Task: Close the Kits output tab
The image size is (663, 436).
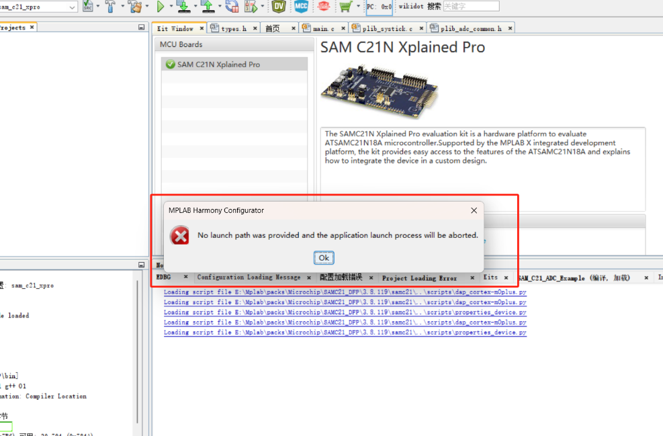Action: [506, 277]
